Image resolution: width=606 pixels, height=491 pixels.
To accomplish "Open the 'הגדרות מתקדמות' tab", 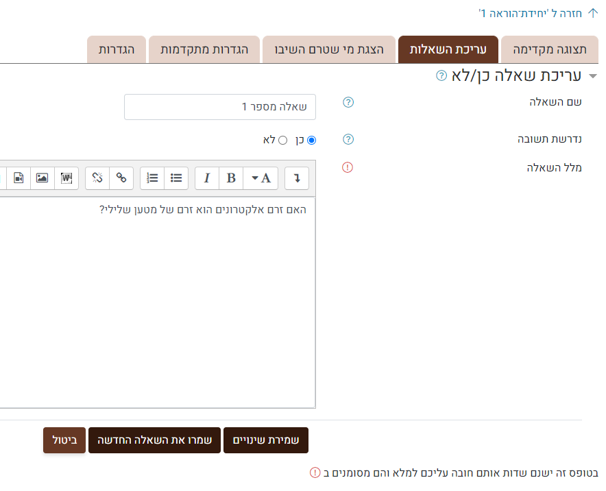I will pyautogui.click(x=204, y=50).
